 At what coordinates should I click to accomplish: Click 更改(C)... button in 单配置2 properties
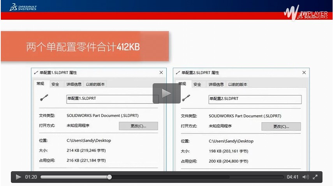point(281,126)
